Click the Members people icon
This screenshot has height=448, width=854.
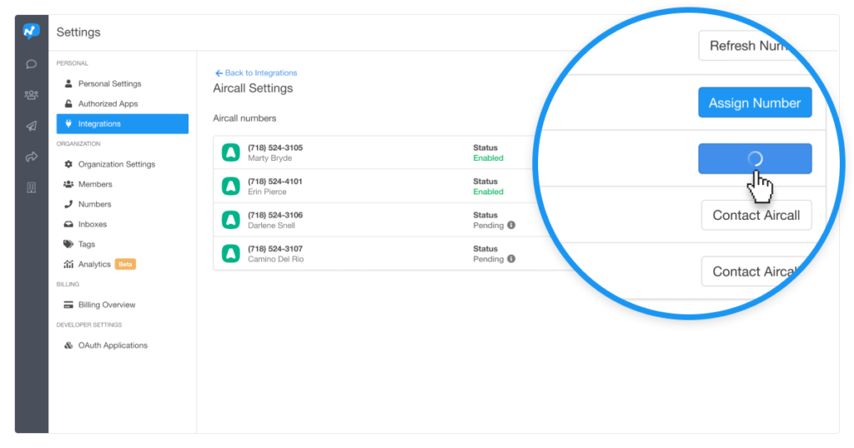click(x=68, y=184)
